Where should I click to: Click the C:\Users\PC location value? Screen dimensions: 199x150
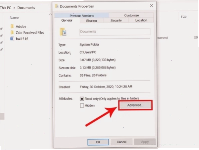click(88, 52)
